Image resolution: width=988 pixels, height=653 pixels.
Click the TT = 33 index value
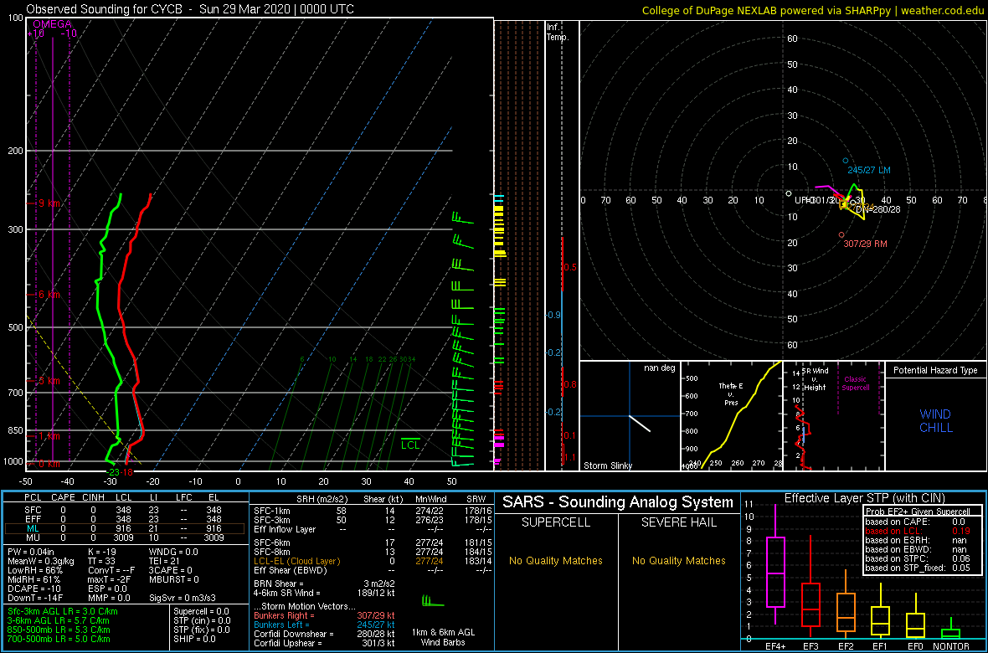[103, 561]
